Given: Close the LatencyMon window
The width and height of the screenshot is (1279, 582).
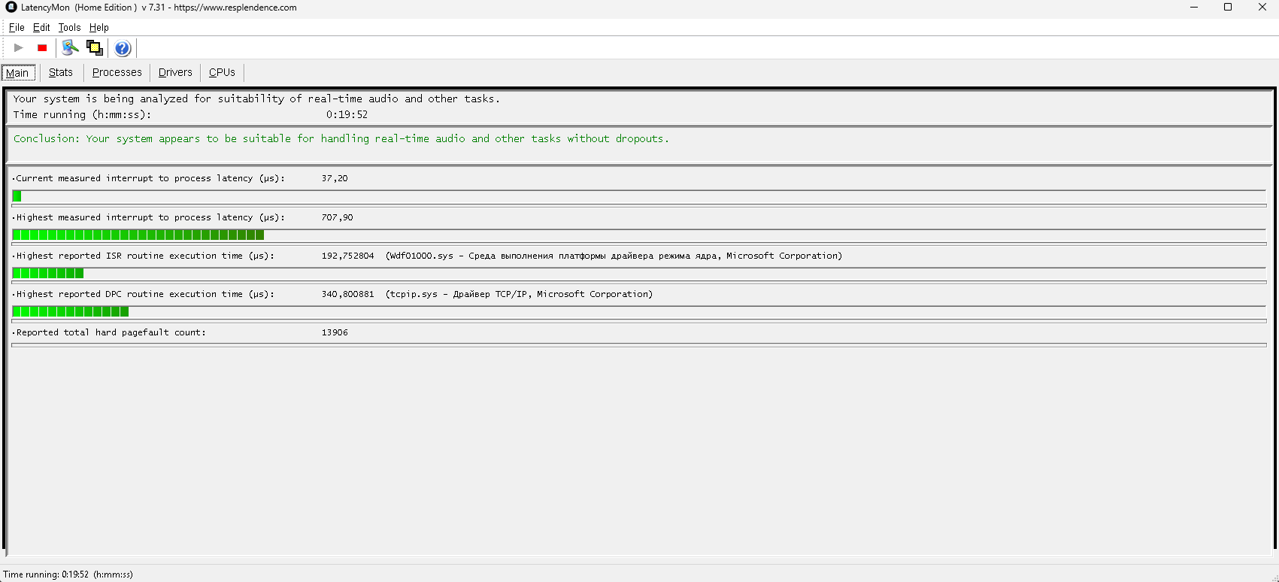Looking at the screenshot, I should click(x=1262, y=8).
